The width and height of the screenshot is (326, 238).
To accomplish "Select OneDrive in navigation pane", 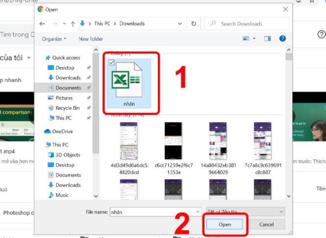I will (58, 132).
